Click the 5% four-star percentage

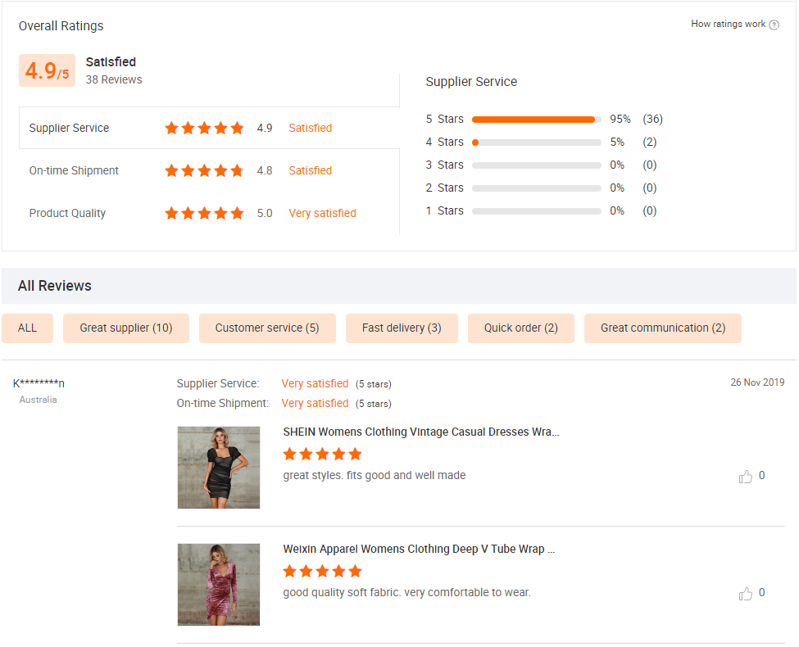(x=617, y=143)
